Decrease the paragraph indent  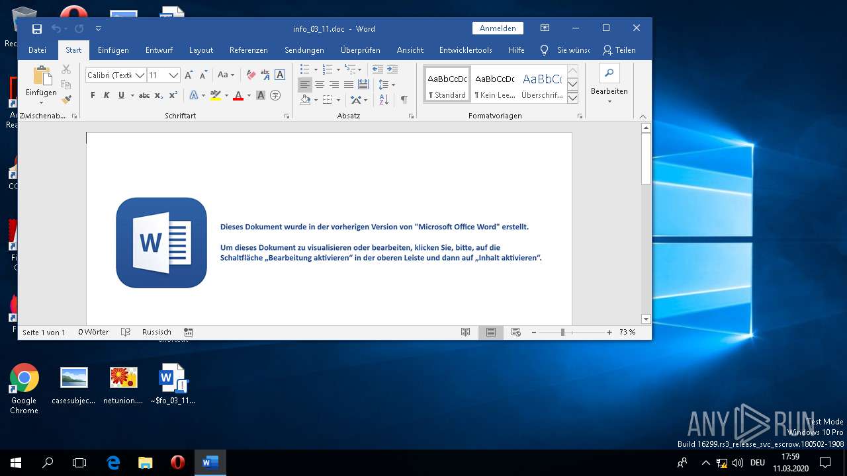pyautogui.click(x=377, y=69)
